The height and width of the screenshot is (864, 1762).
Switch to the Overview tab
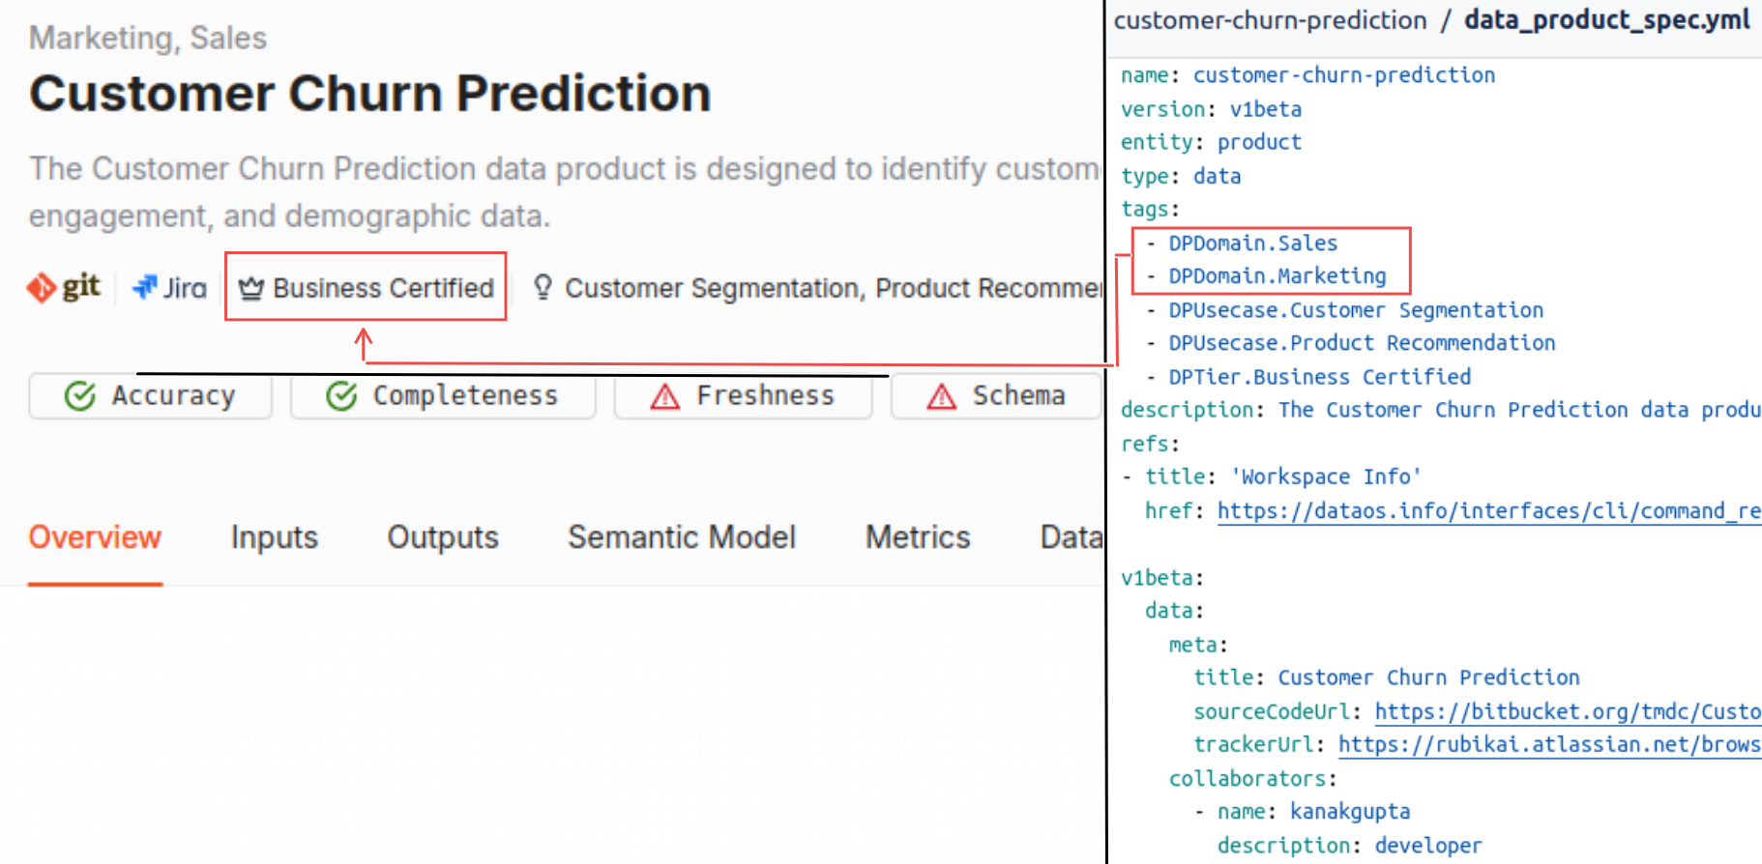(95, 536)
